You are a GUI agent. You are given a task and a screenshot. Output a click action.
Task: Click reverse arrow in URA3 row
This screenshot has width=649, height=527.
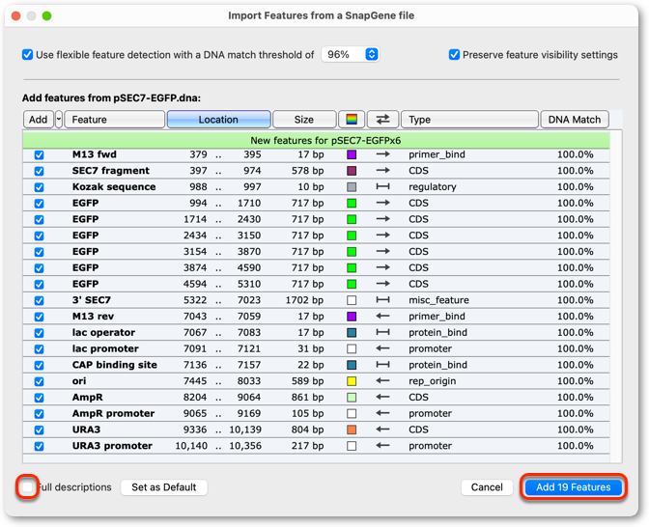382,430
